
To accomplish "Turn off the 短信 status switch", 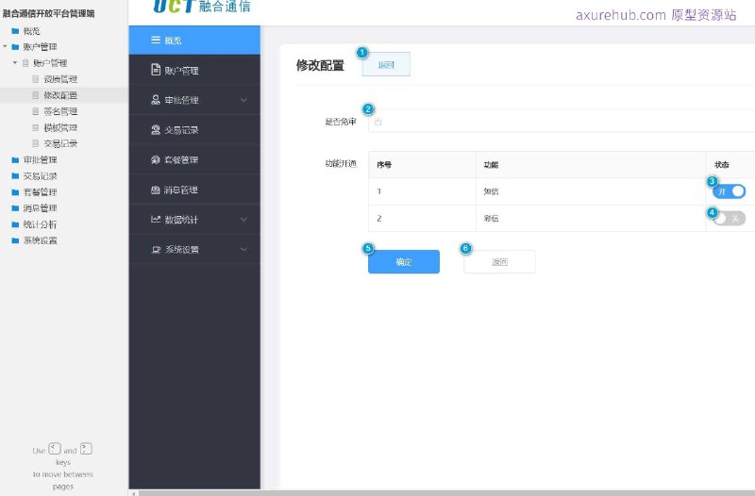I will 729,191.
